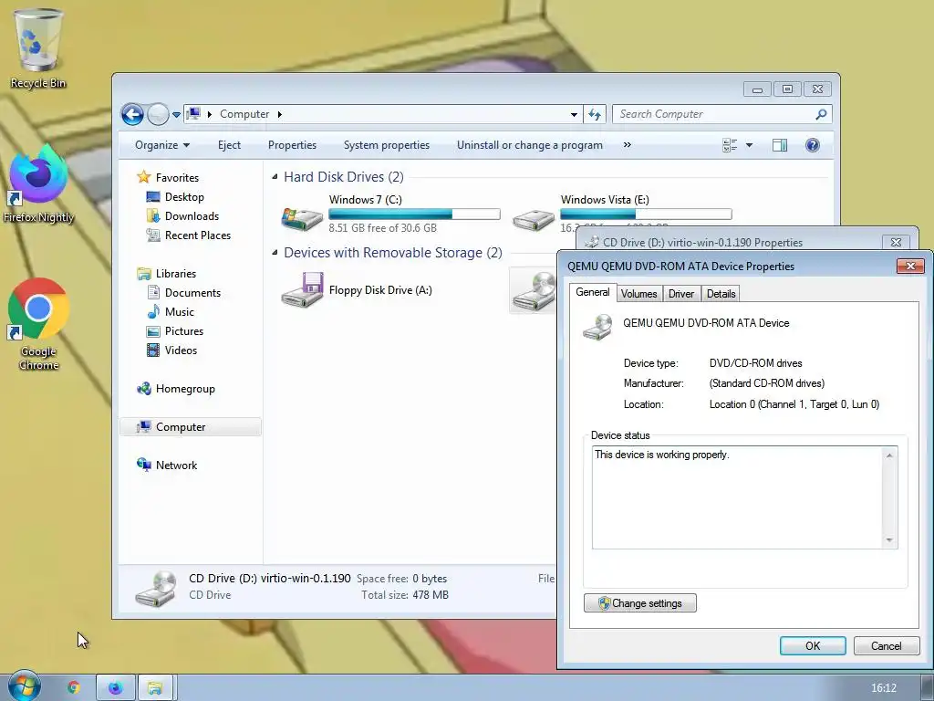
Task: Select Computer in navigation pane
Action: tap(191, 427)
